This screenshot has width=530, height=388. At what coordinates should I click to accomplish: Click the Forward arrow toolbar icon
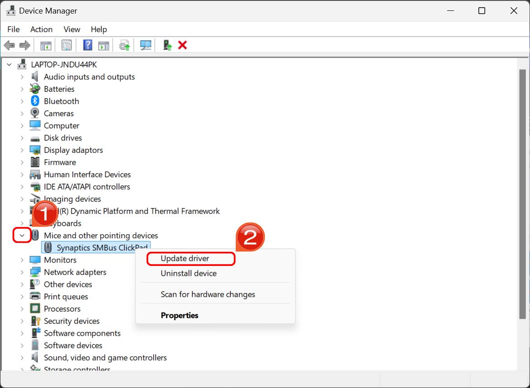pyautogui.click(x=25, y=45)
